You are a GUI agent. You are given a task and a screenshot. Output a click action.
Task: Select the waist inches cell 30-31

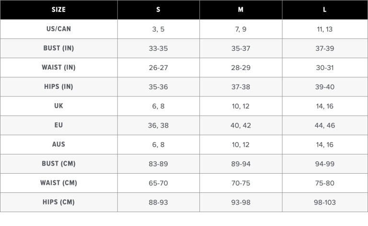tap(324, 68)
